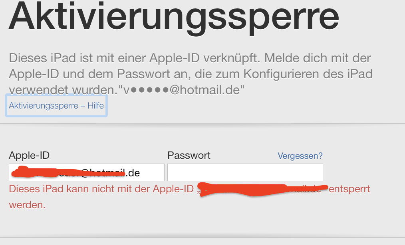Click the word werden. below the error

(27, 205)
